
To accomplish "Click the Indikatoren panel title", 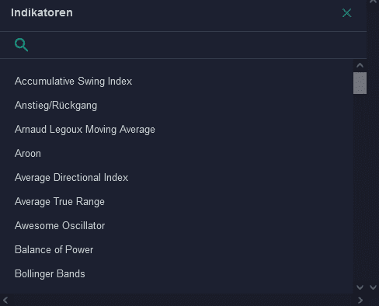I will [42, 12].
